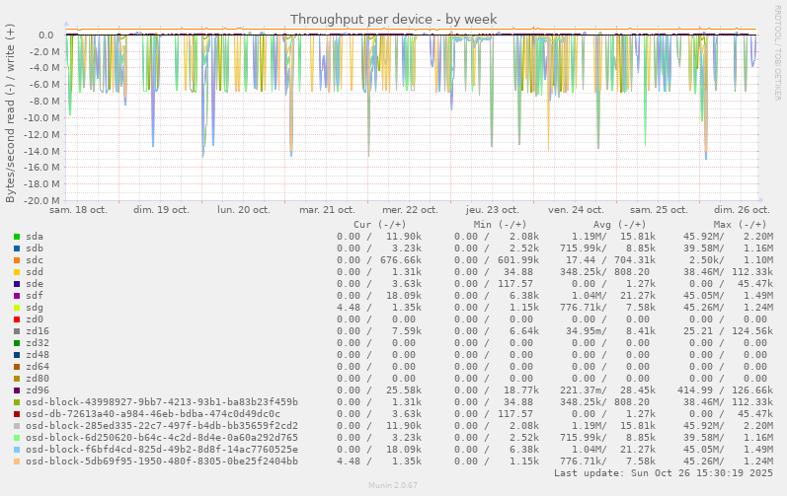
Task: Click the osd-block-5db69f95 legend color square
Action: (x=17, y=461)
